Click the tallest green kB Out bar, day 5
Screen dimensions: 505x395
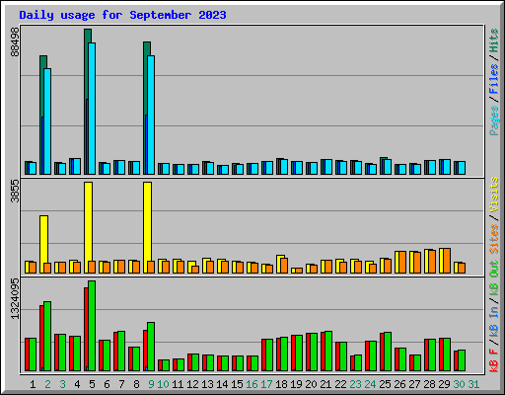coord(92,326)
